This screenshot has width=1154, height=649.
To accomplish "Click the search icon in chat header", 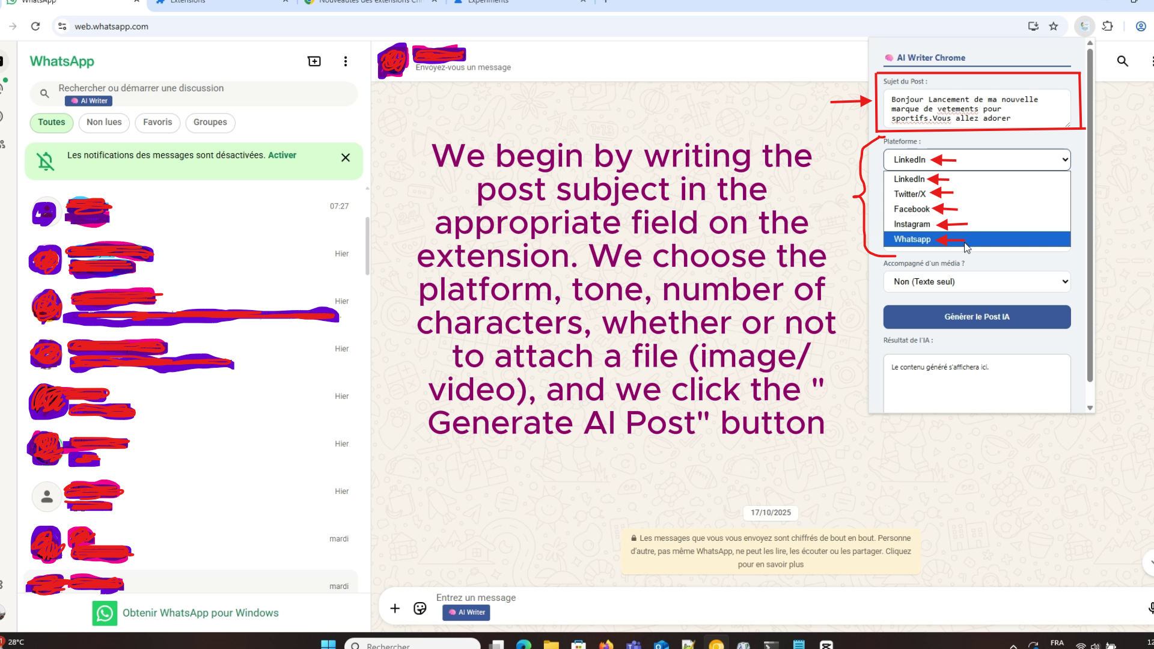I will pyautogui.click(x=1122, y=61).
